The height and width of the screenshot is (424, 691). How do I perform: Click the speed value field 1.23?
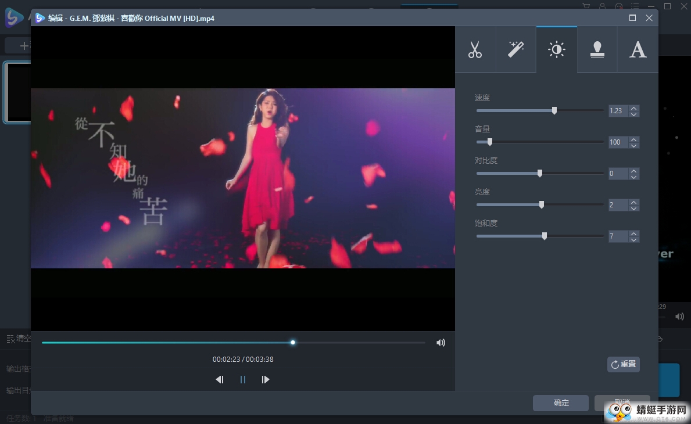tap(618, 110)
